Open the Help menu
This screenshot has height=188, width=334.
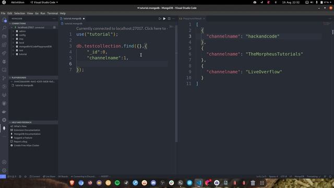pos(63,13)
